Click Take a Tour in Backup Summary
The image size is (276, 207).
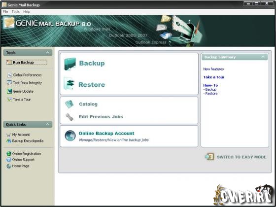click(214, 77)
